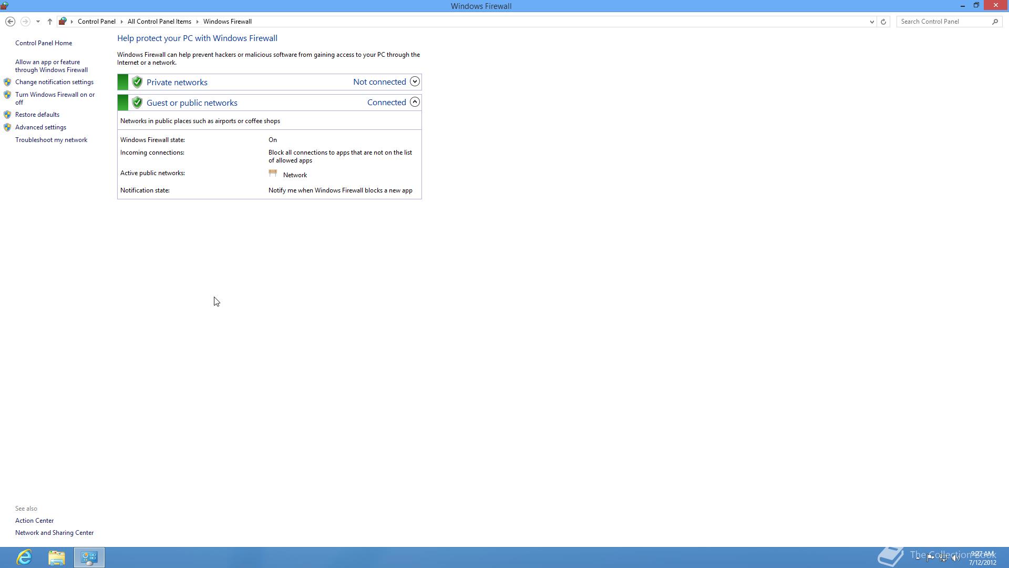Open the Action Center link under See also
The width and height of the screenshot is (1009, 568).
34,521
